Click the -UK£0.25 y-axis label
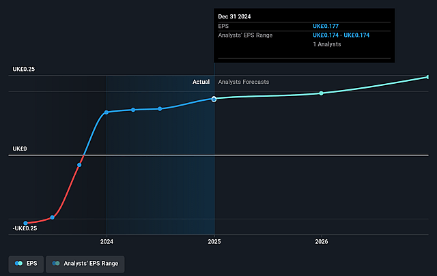 (x=25, y=228)
